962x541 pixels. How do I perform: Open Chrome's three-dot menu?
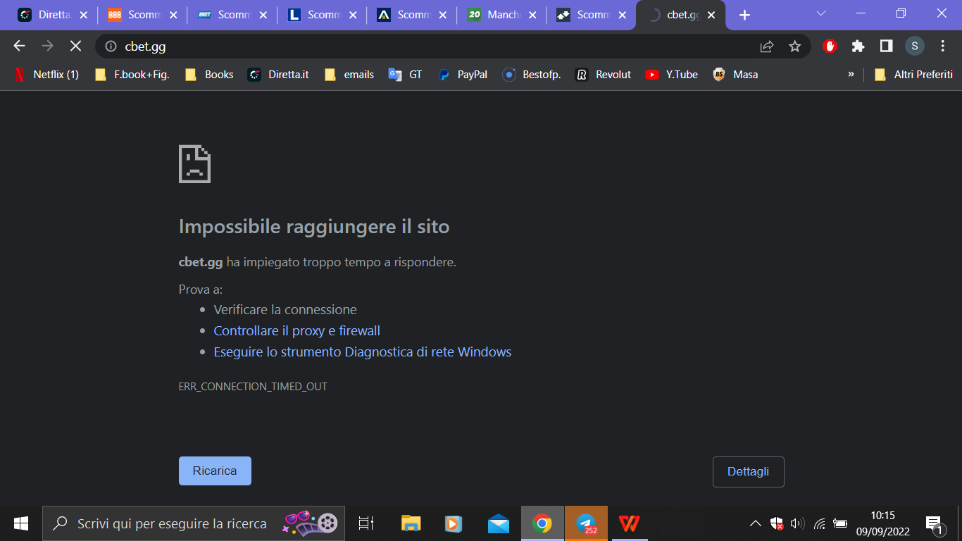tap(943, 46)
